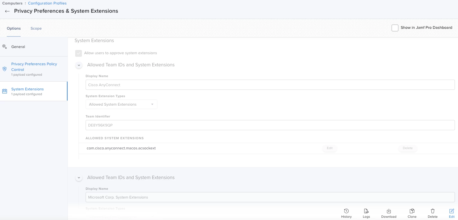Click Edit for com.cisco.anyconnect.macos.acsockext
The image size is (458, 220).
coord(330,148)
